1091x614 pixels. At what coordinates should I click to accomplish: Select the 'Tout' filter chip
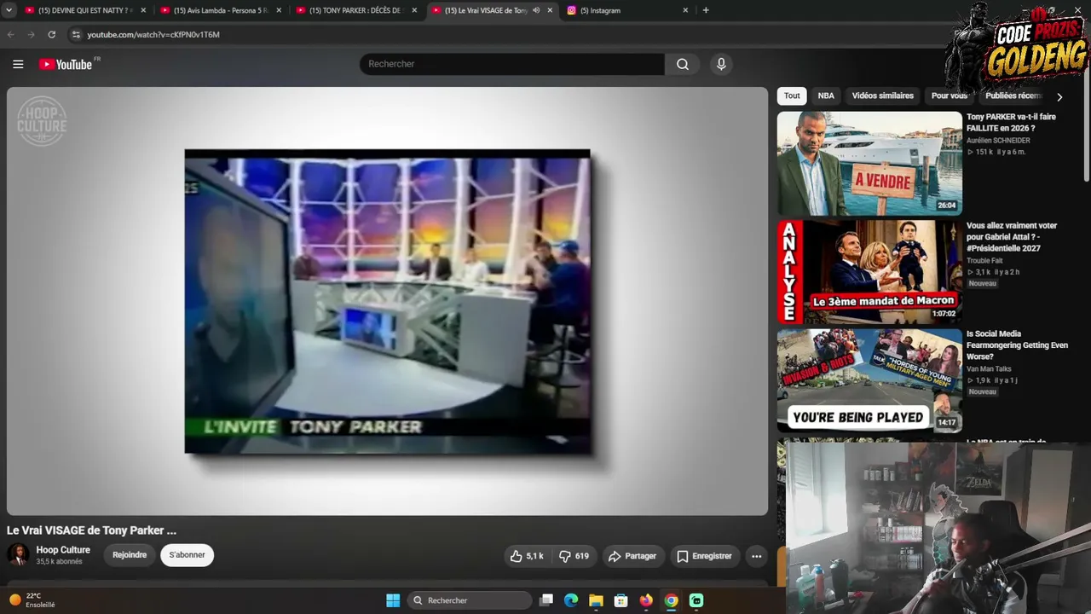pyautogui.click(x=792, y=96)
